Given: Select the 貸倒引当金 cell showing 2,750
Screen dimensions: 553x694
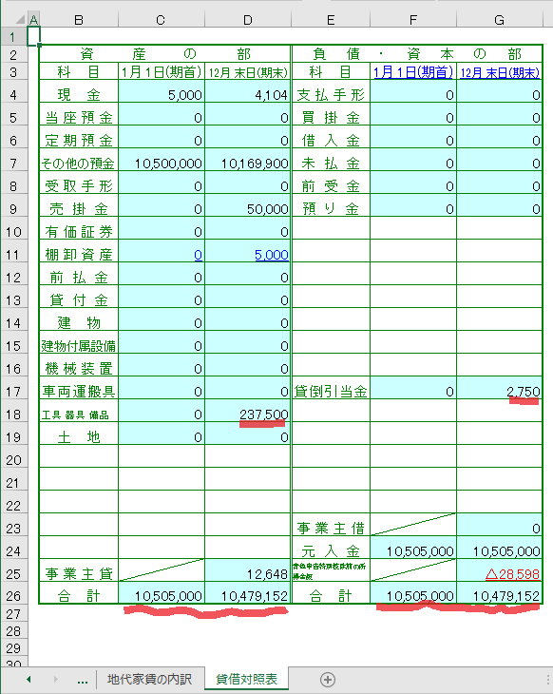Looking at the screenshot, I should [x=500, y=391].
